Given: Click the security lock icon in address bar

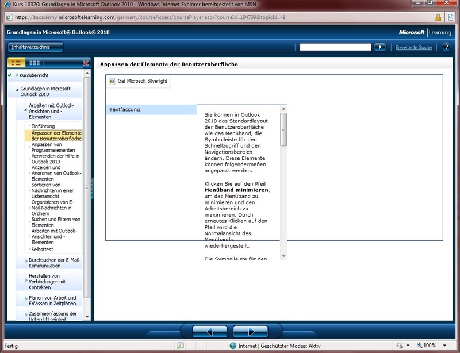Looking at the screenshot, I should tap(438, 17).
